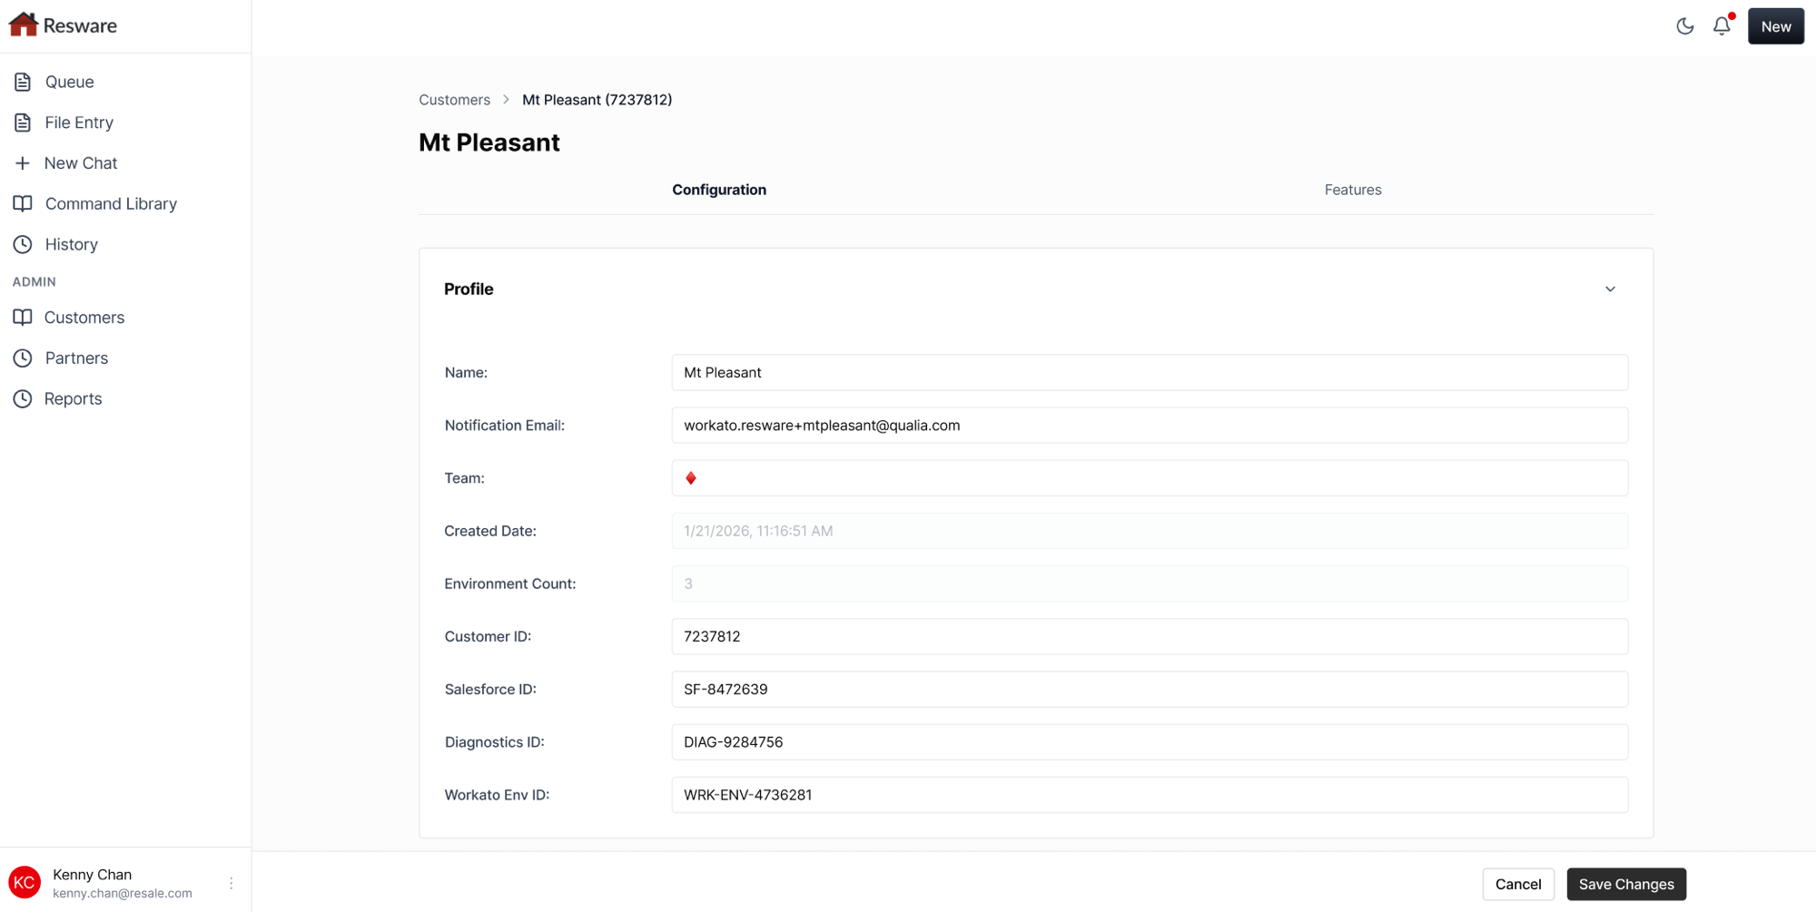Click the KC user avatar
Image resolution: width=1816 pixels, height=912 pixels.
click(25, 882)
